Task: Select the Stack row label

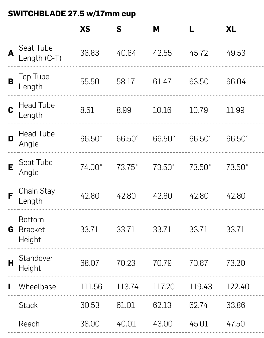Action: pos(28,305)
